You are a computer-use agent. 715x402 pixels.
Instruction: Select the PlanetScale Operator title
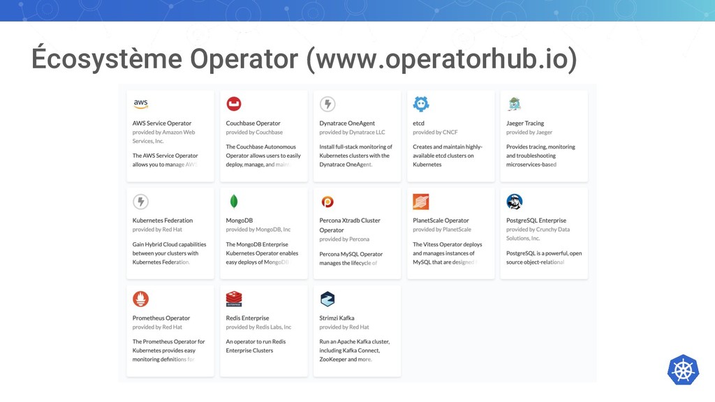tap(441, 220)
